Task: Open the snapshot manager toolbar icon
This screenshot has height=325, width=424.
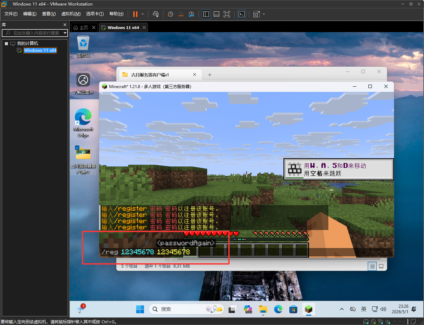Action: [191, 14]
